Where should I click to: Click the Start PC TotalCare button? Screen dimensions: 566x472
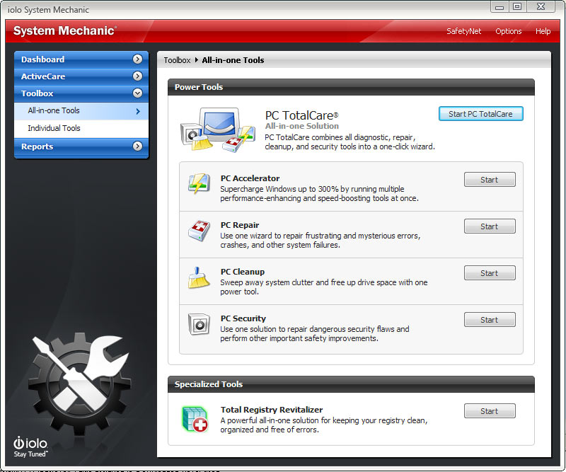tap(480, 114)
